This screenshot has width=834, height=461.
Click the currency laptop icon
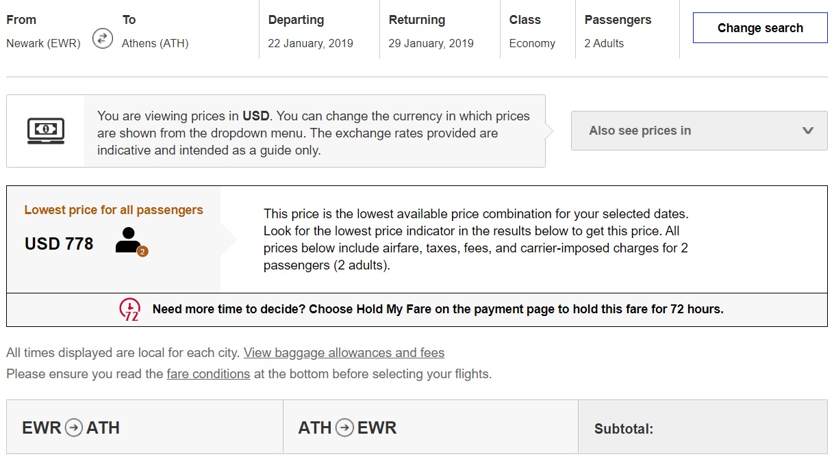[x=46, y=130]
